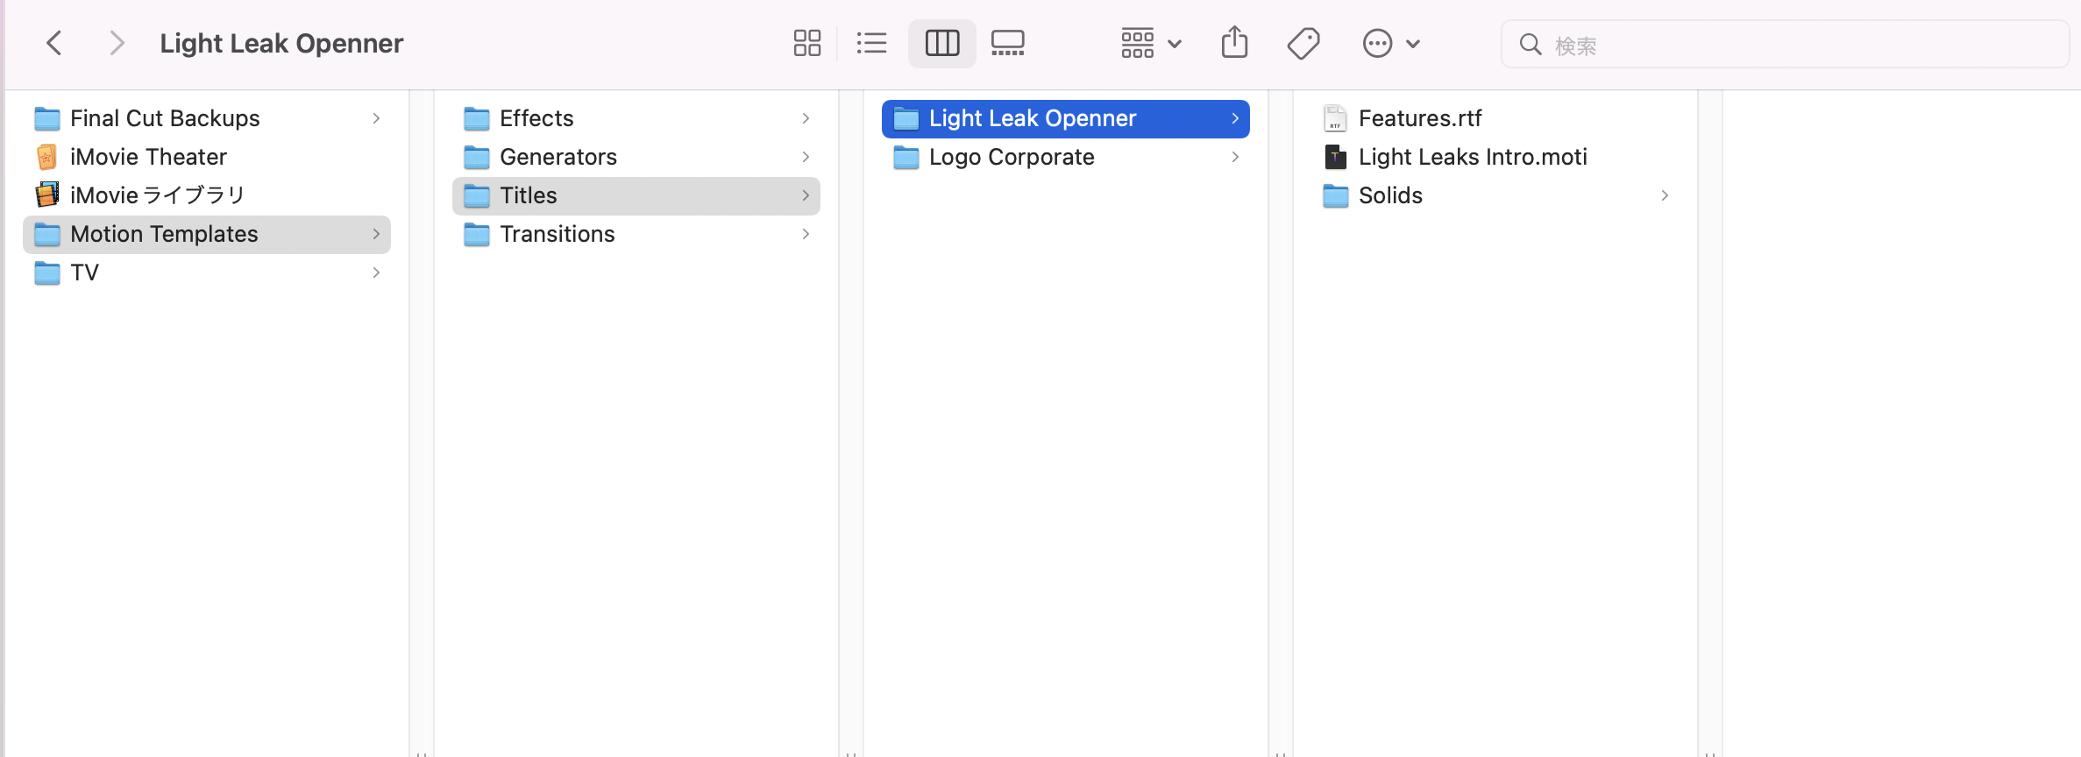Select the Effects folder
Screen dimensions: 2081x757
click(x=636, y=118)
